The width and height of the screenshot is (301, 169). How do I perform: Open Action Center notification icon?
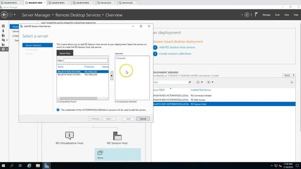297,166
